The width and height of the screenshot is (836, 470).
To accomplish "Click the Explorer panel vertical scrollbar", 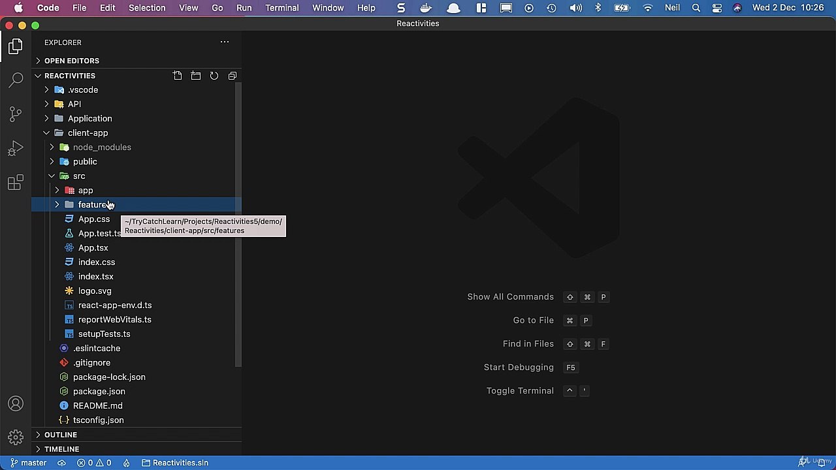I will [238, 225].
